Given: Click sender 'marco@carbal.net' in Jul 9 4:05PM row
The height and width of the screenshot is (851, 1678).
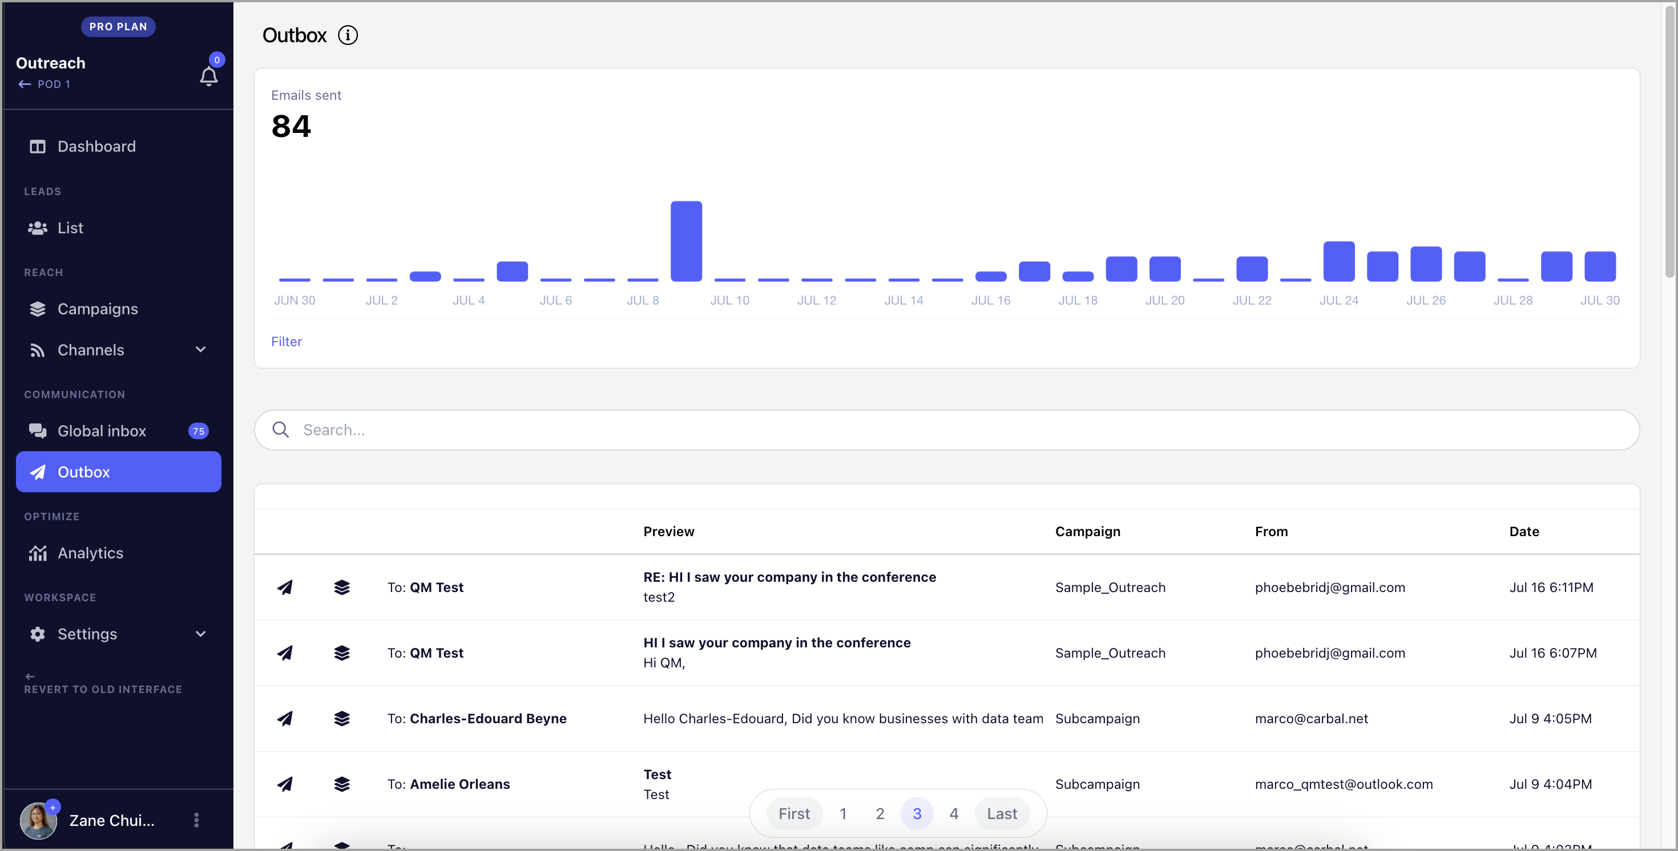Looking at the screenshot, I should (x=1311, y=719).
